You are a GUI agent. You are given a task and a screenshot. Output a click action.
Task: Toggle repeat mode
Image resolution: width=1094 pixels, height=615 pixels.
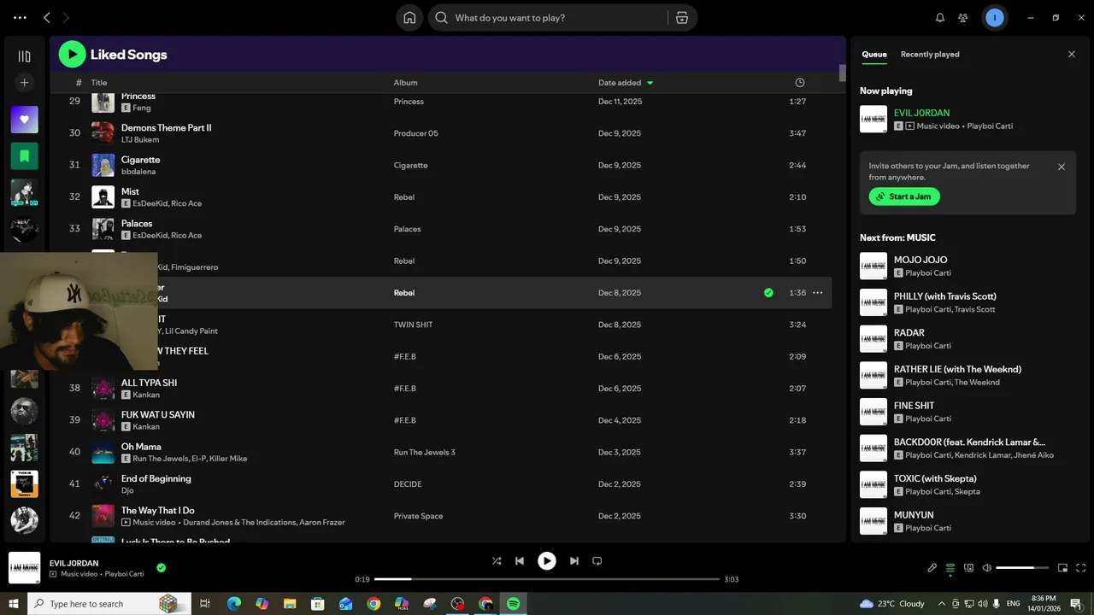pyautogui.click(x=597, y=561)
